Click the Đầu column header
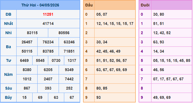The image size is (193, 103). [89, 5]
